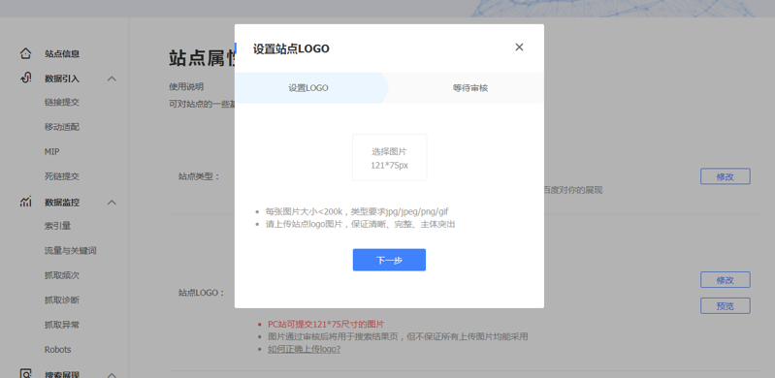Screen dimensions: 775x378
Task: Open 链接提交 in sidebar
Action: 62,103
